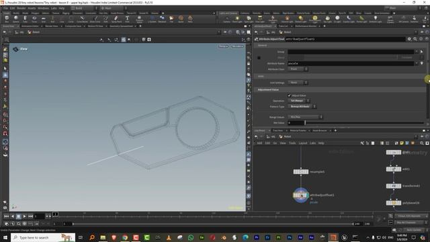The width and height of the screenshot is (430, 242).
Task: Open the network editor Add menu
Action: [x=259, y=143]
